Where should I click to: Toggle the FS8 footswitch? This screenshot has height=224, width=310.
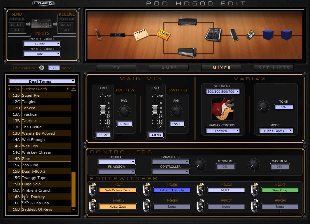click(x=255, y=206)
